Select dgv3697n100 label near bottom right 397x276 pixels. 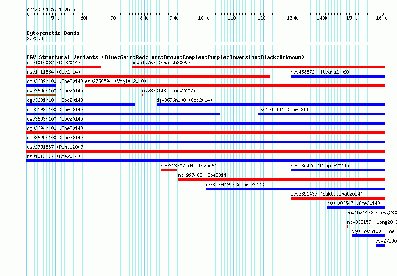[x=374, y=231]
